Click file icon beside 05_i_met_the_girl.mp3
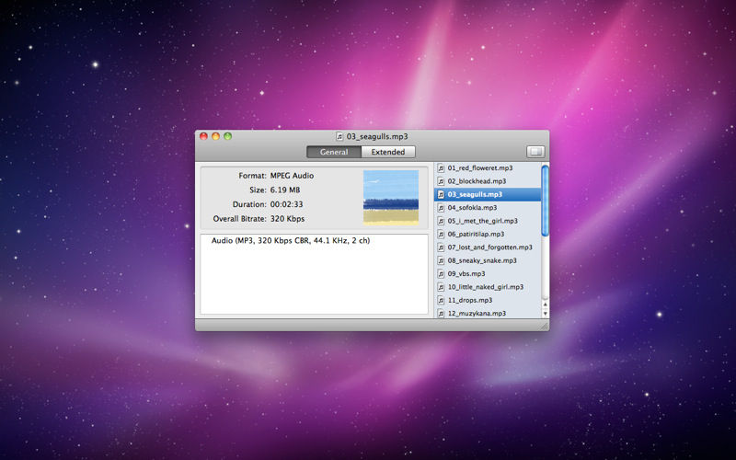The width and height of the screenshot is (736, 460). 441,221
